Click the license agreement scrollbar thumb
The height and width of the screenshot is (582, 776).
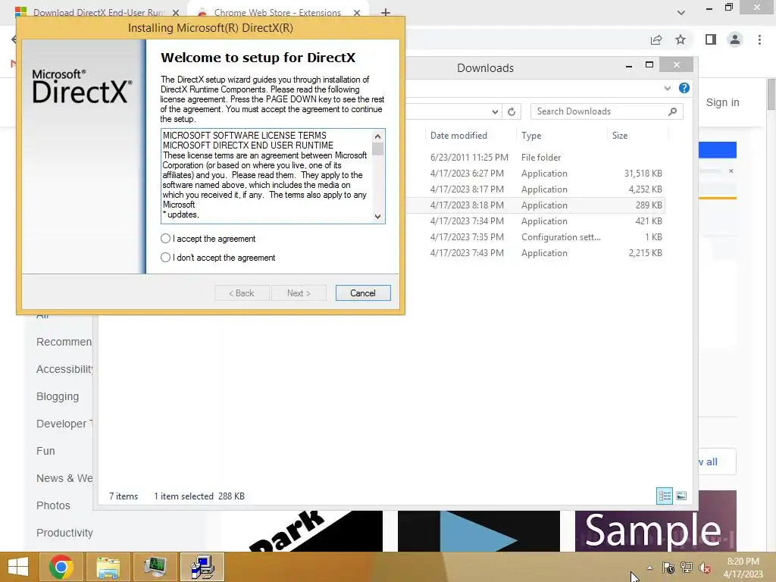[377, 149]
